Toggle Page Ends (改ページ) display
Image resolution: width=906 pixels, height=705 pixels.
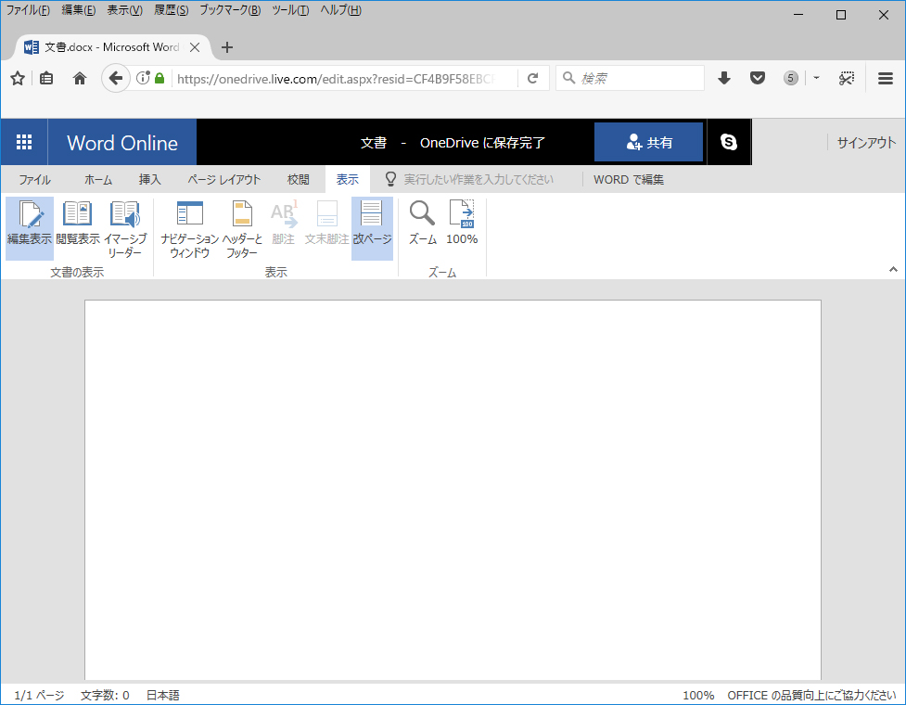coord(372,228)
